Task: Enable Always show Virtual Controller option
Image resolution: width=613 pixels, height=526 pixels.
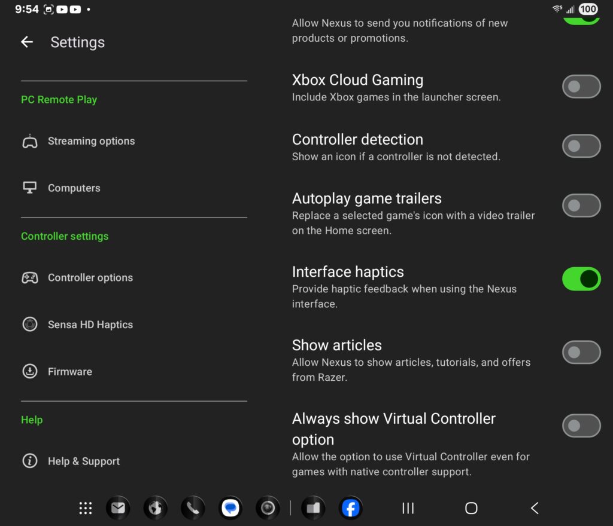Action: [581, 426]
